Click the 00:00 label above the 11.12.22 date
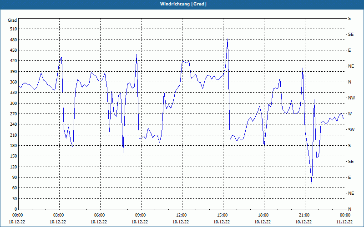 pyautogui.click(x=346, y=215)
